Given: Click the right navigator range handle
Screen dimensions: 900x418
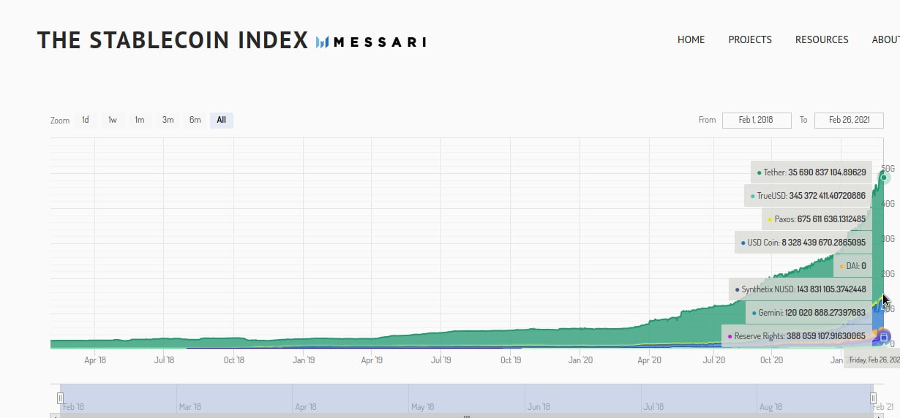Looking at the screenshot, I should tap(873, 398).
